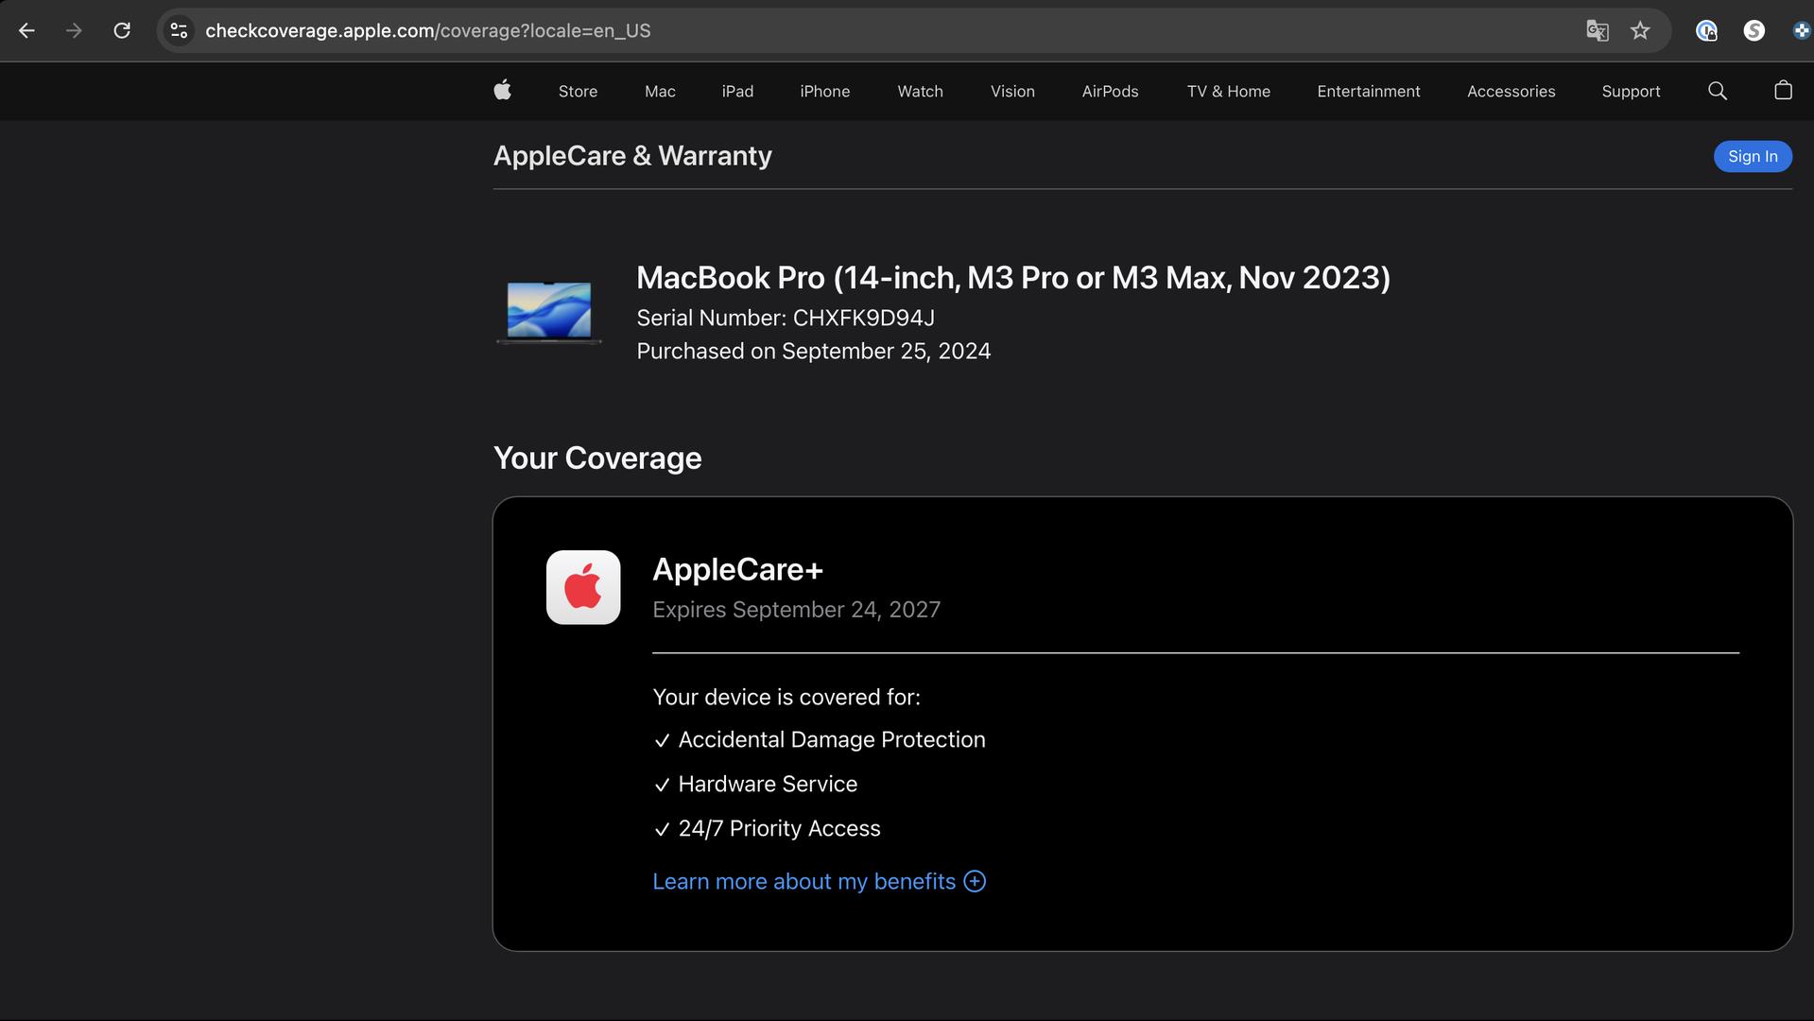
Task: Click the MacBook Pro 14-inch model title
Action: tap(1013, 278)
